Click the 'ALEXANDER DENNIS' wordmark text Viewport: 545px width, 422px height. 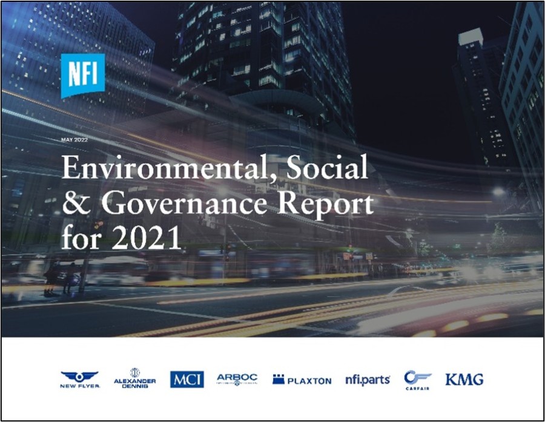135,383
